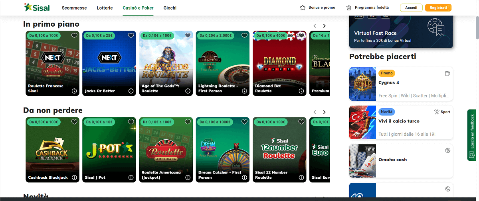
Task: Open the Giochi menu
Action: [x=170, y=8]
